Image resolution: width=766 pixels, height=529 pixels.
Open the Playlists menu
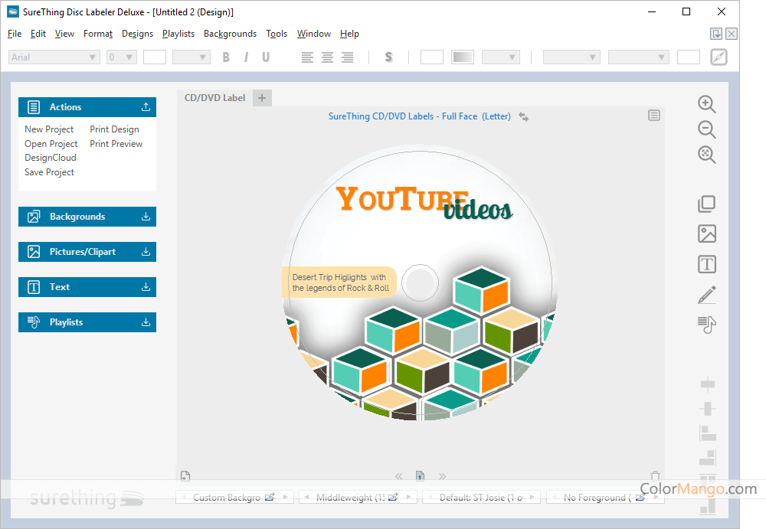(x=178, y=34)
